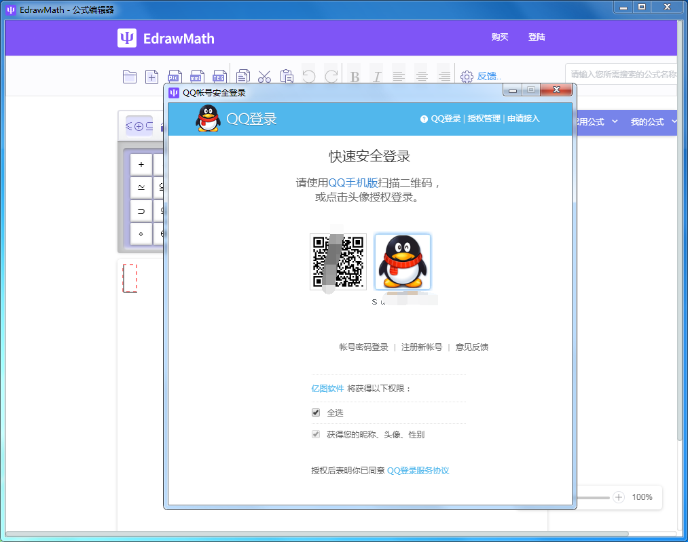The width and height of the screenshot is (688, 542).
Task: Switch to 帐号密码登录
Action: coord(364,347)
